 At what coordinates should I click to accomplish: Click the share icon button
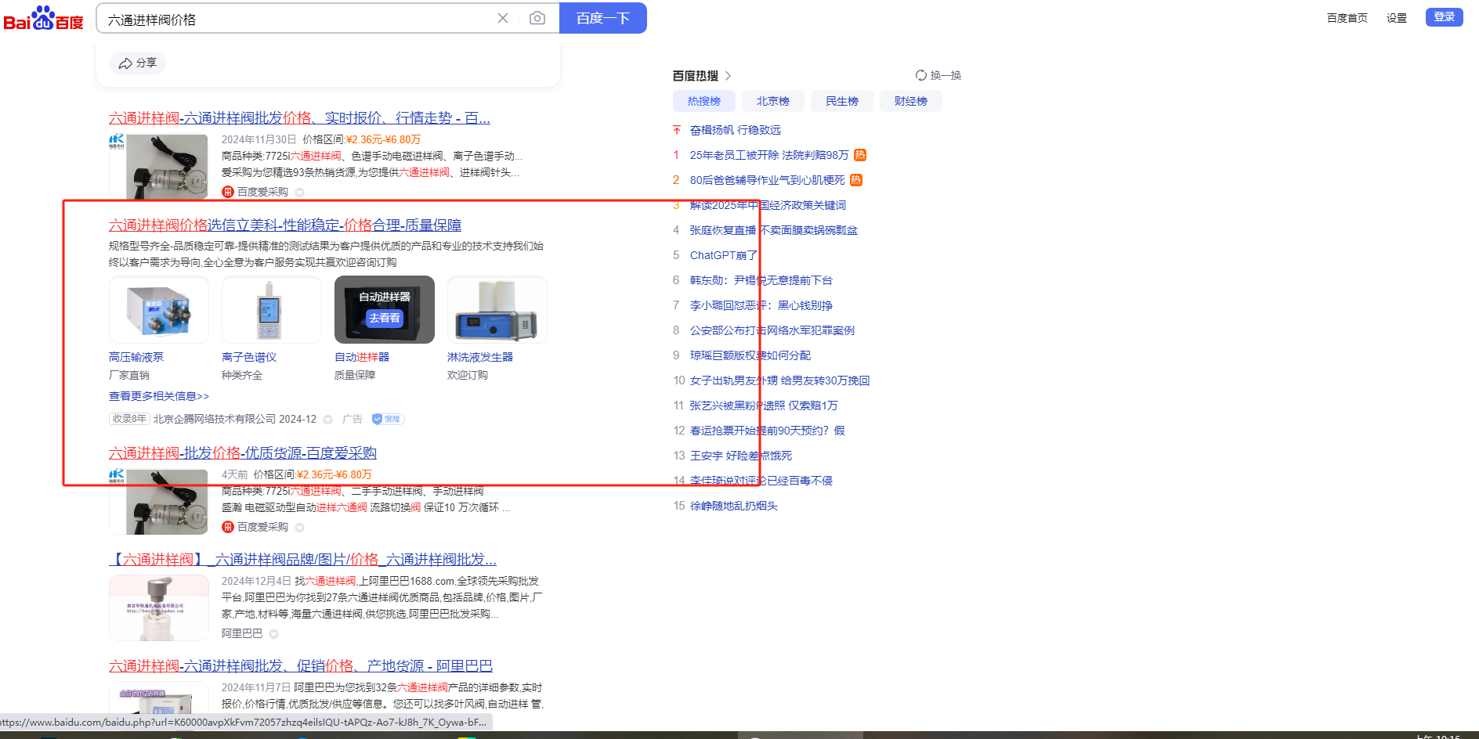coord(137,63)
